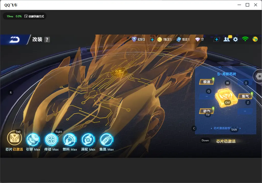262x183 pixels.
Task: Close the QQ飞车 window
Action: (x=255, y=5)
